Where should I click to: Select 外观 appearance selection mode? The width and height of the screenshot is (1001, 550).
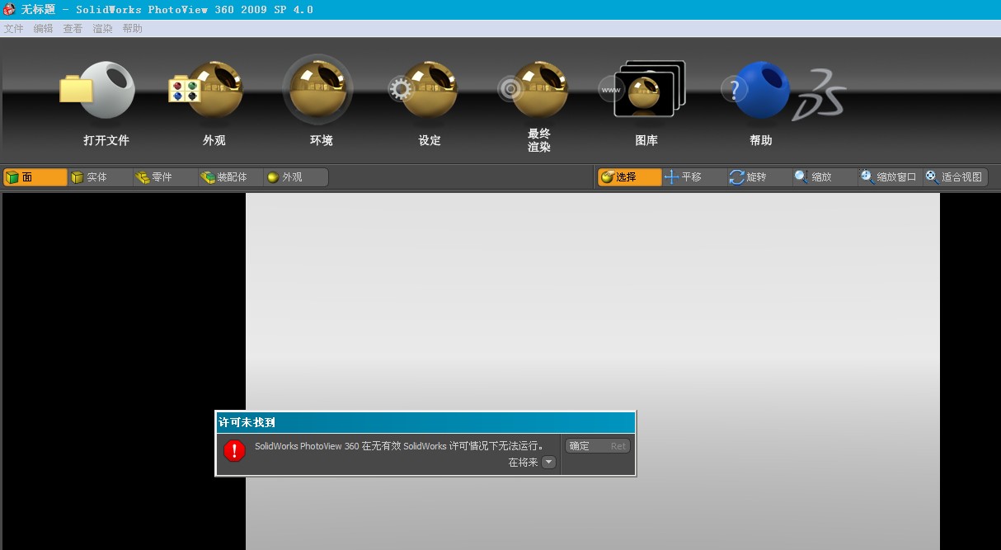[296, 177]
